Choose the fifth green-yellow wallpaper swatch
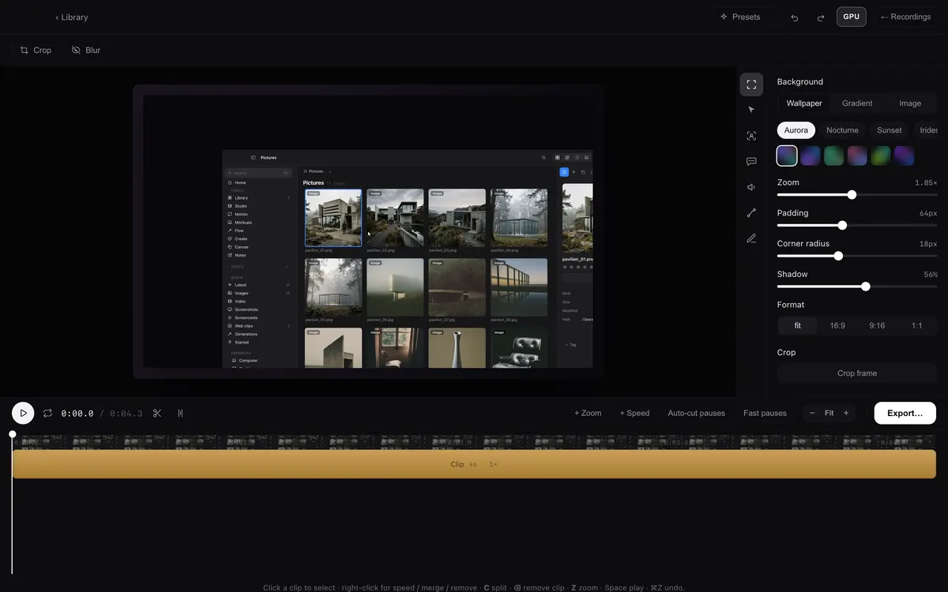Image resolution: width=948 pixels, height=592 pixels. [x=881, y=155]
